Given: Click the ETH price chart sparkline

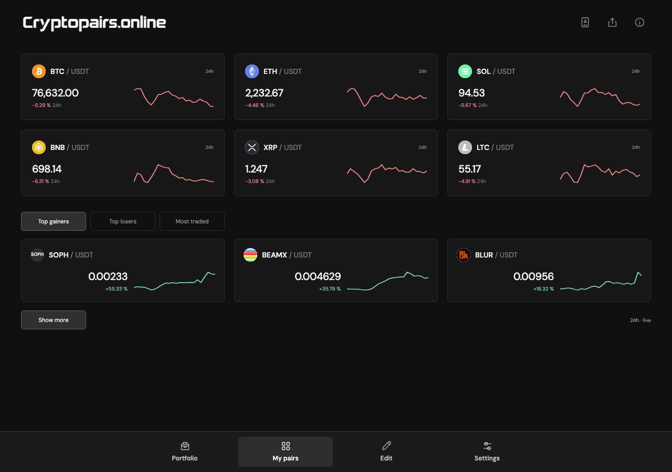Looking at the screenshot, I should pyautogui.click(x=387, y=97).
